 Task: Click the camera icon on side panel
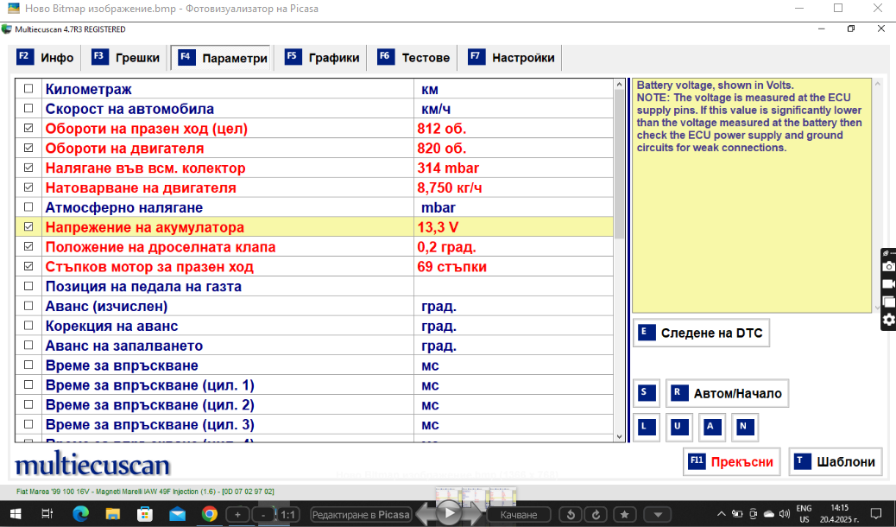pos(888,267)
